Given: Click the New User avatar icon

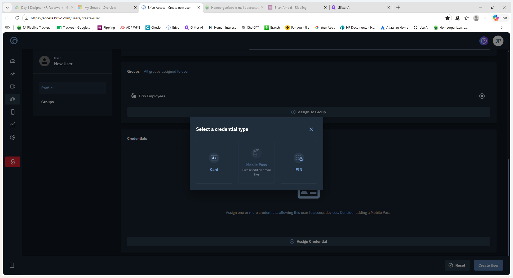Looking at the screenshot, I should click(x=45, y=61).
